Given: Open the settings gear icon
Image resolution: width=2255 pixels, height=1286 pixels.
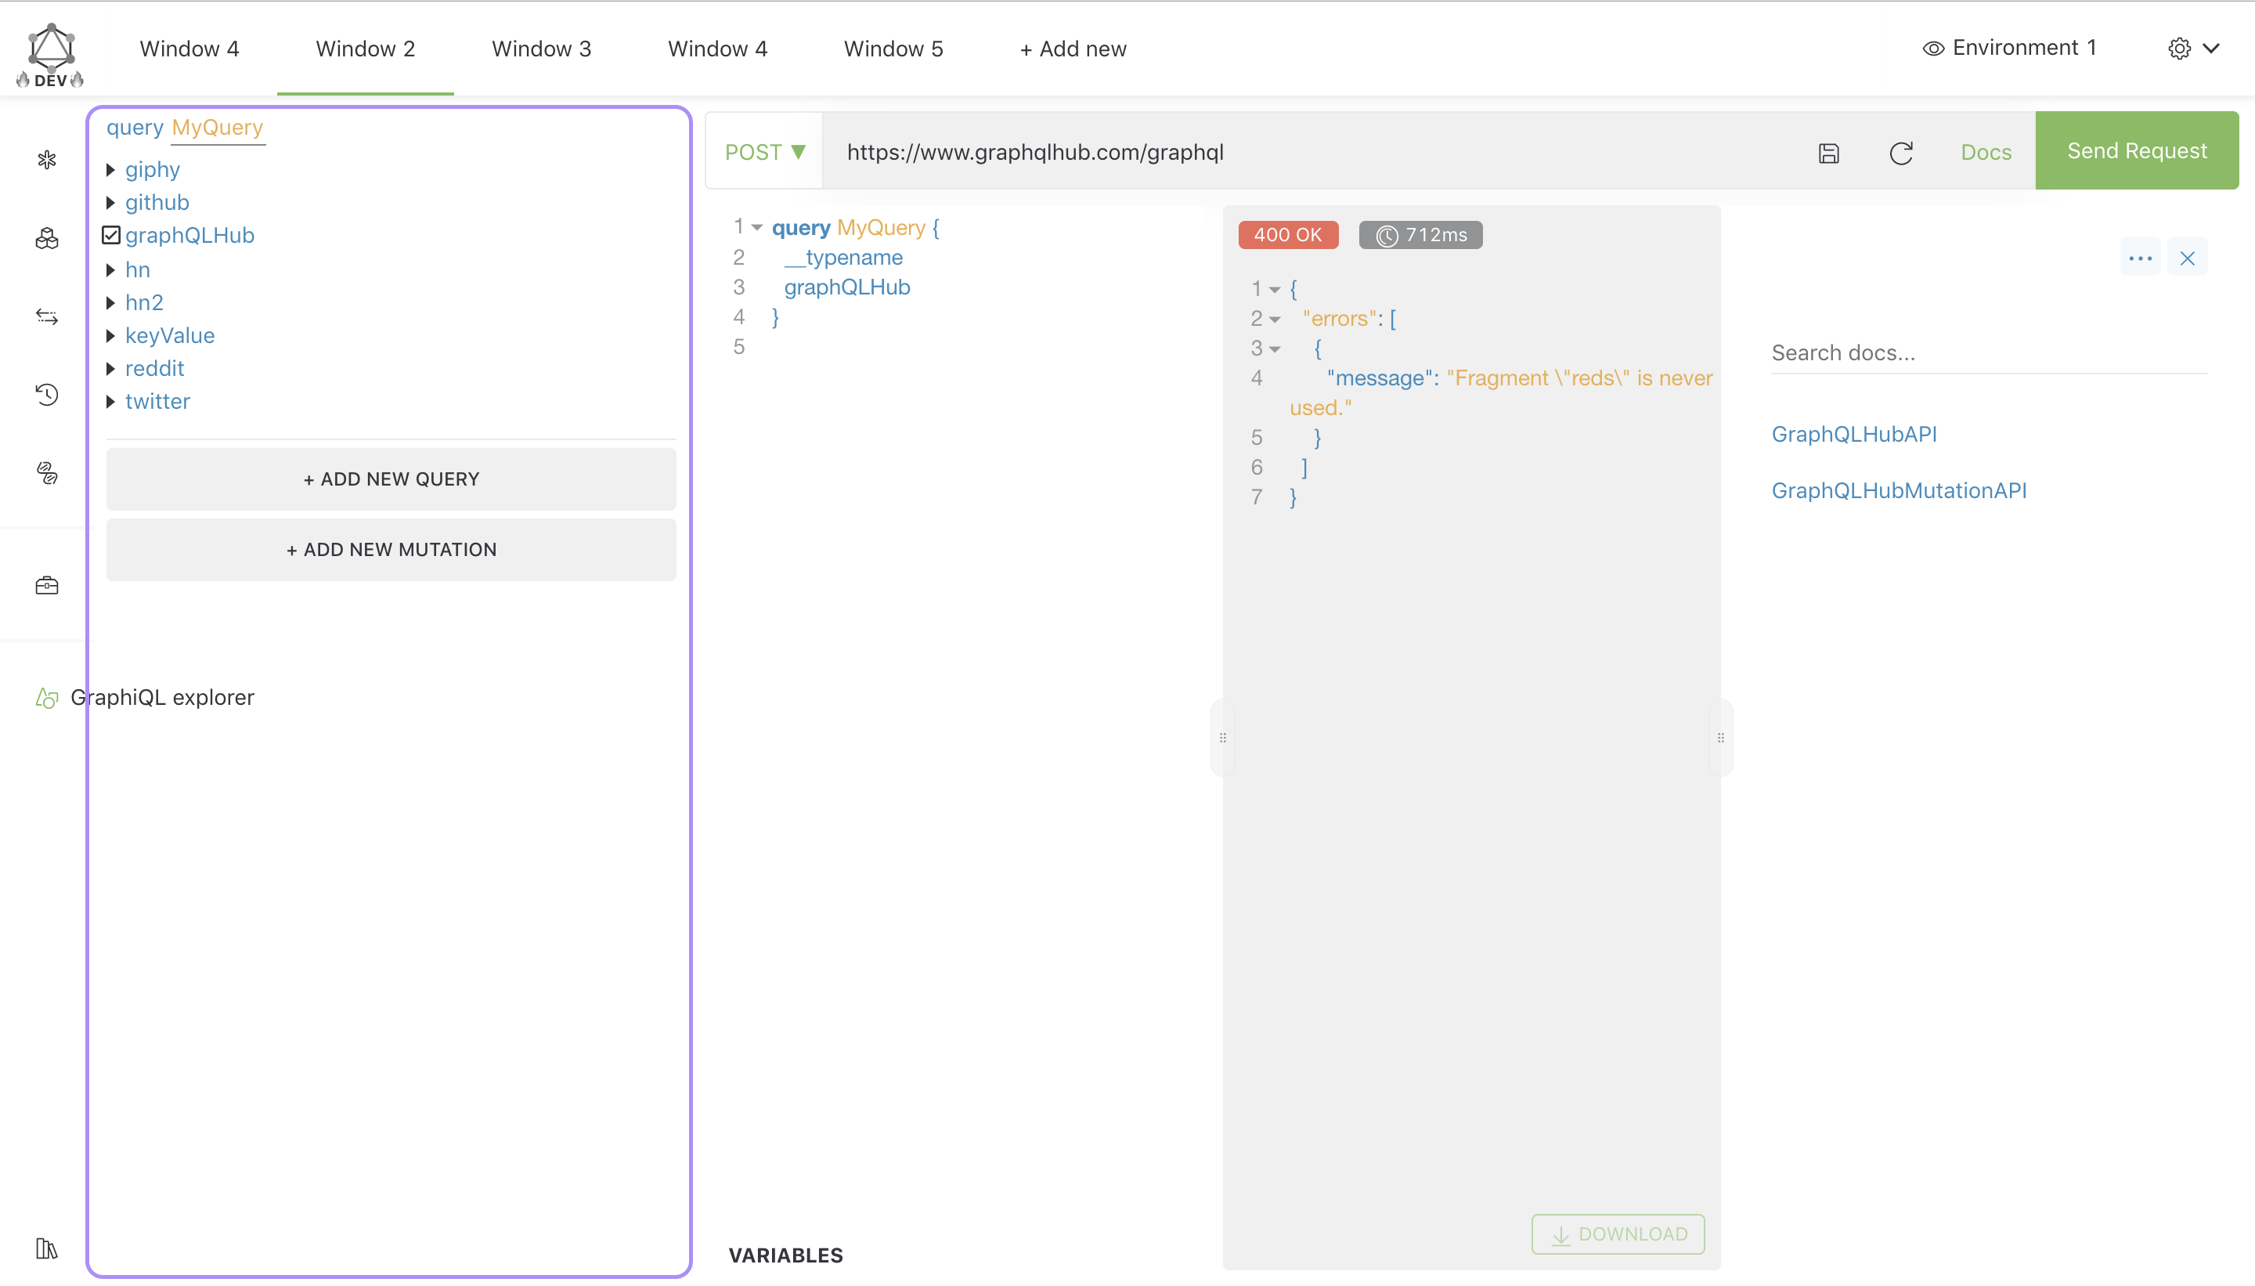Looking at the screenshot, I should (2179, 49).
